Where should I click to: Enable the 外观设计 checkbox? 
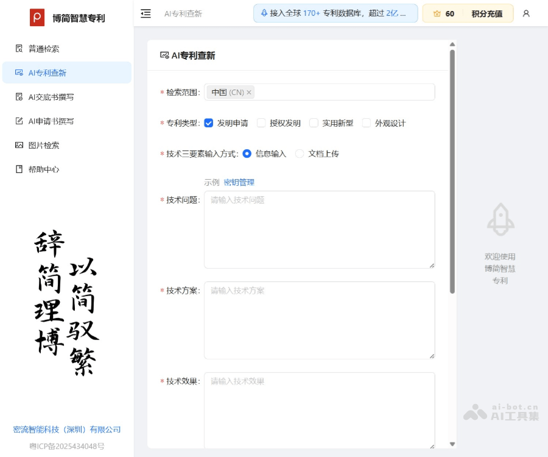click(x=366, y=122)
